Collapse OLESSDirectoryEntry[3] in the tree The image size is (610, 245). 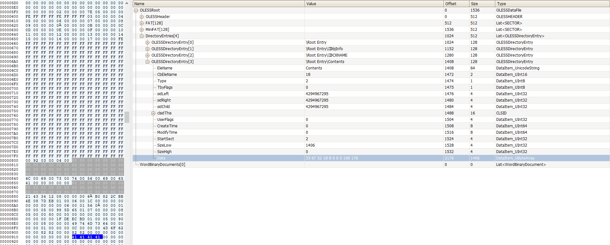[148, 62]
